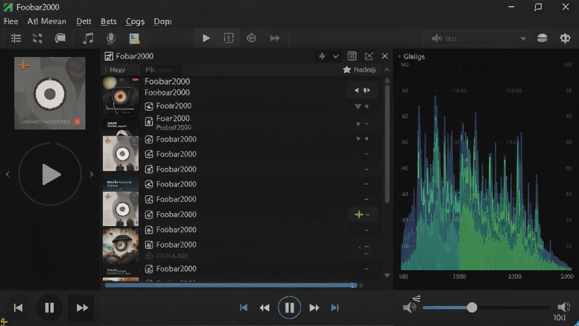Click the blue previous track button
Image resolution: width=579 pixels, height=326 pixels.
[x=244, y=307]
